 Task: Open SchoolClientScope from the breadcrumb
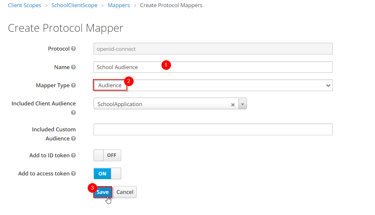[74, 5]
